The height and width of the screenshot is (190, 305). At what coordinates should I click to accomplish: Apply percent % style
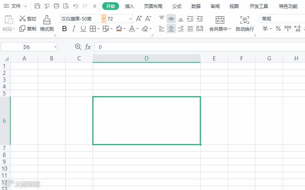(x=278, y=29)
